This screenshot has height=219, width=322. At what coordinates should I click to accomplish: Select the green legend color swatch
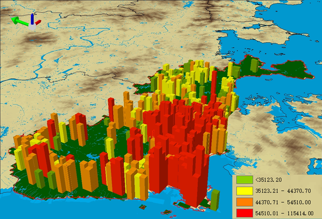point(244,180)
